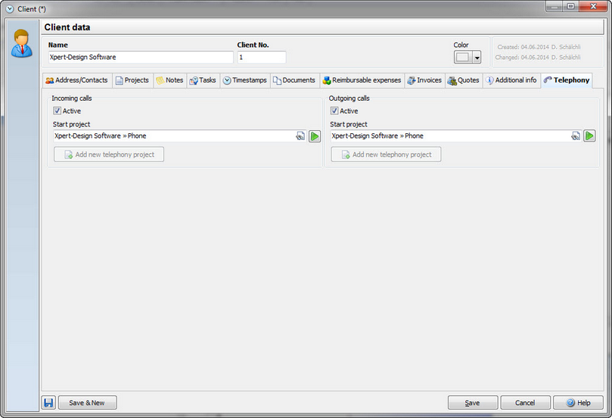Start incoming calls project with green play button

tap(315, 136)
